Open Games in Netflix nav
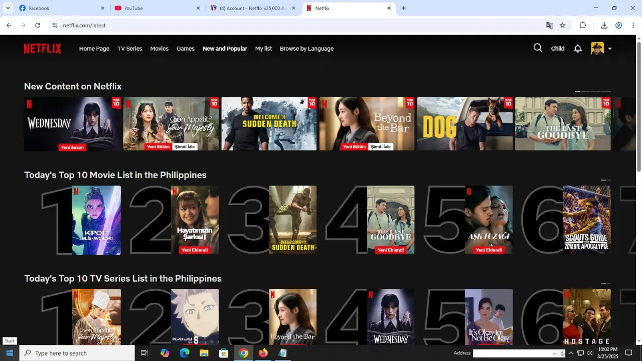Screen dimensions: 642x361 186,49
